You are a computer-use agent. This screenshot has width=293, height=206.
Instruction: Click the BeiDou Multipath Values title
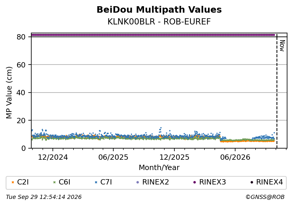click(159, 10)
